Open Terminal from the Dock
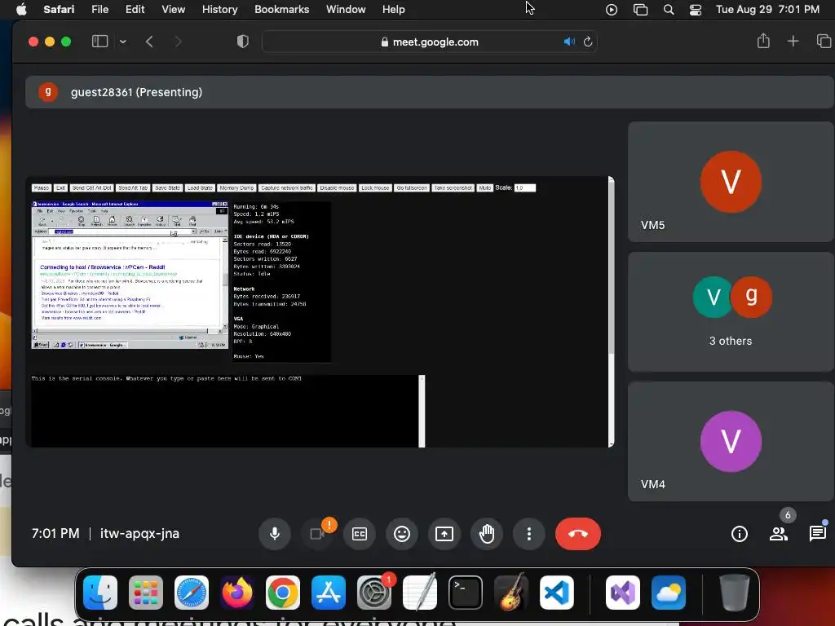This screenshot has width=835, height=626. 466,593
